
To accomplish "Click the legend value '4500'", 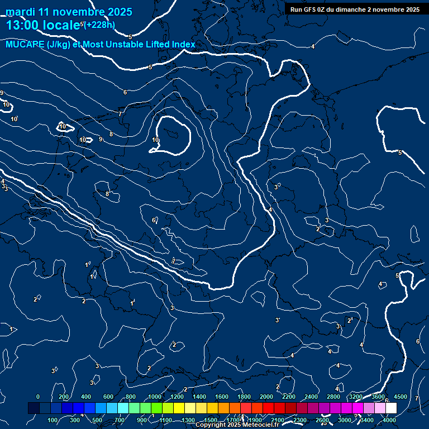I will click(401, 397).
